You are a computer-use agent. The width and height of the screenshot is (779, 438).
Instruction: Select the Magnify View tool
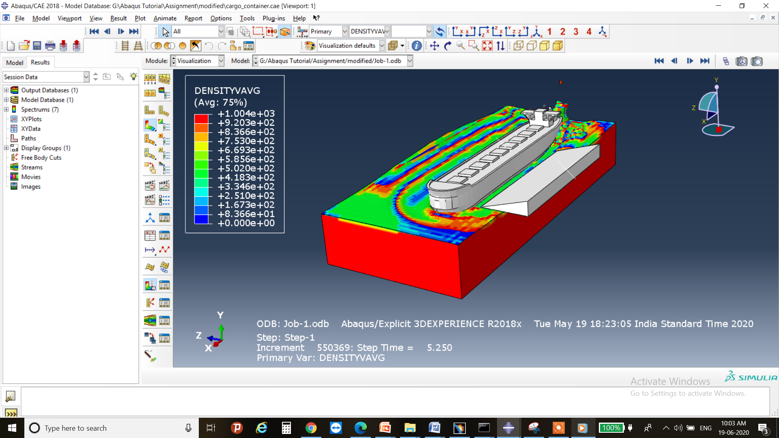click(461, 46)
